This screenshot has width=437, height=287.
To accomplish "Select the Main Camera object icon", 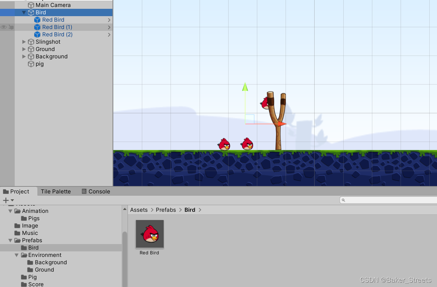I will tap(31, 5).
